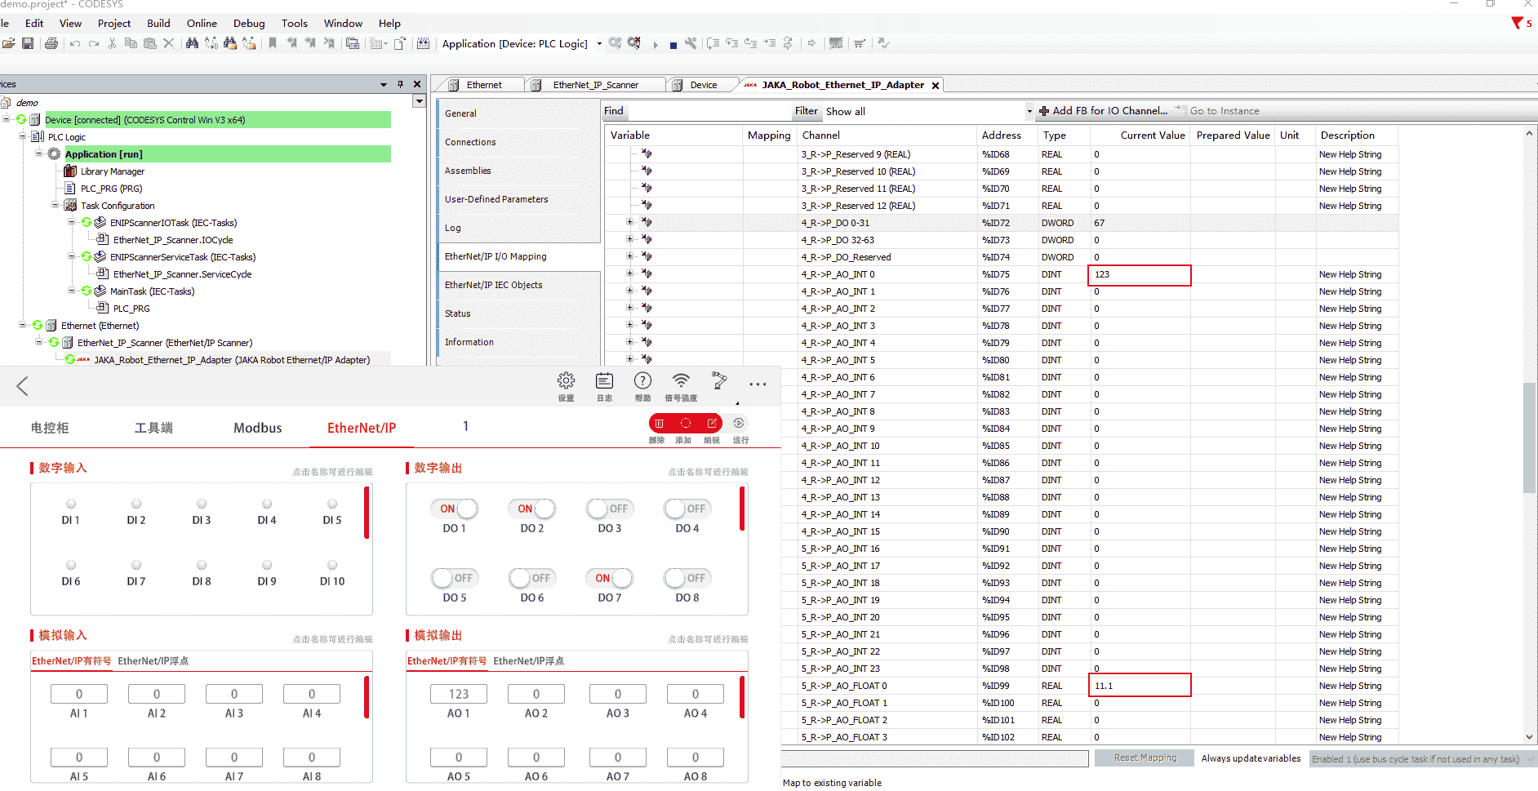The height and width of the screenshot is (791, 1538).
Task: Click Add FB for IO Channel button
Action: pyautogui.click(x=1103, y=111)
